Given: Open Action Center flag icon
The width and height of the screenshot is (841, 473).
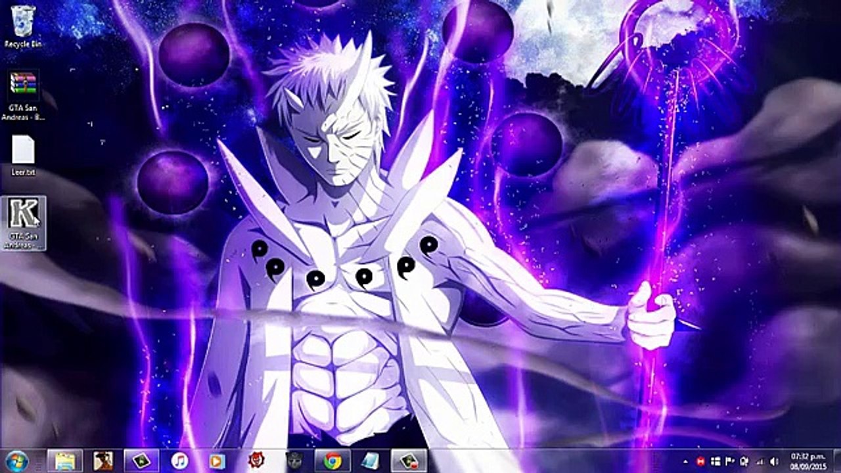Looking at the screenshot, I should click(x=730, y=462).
